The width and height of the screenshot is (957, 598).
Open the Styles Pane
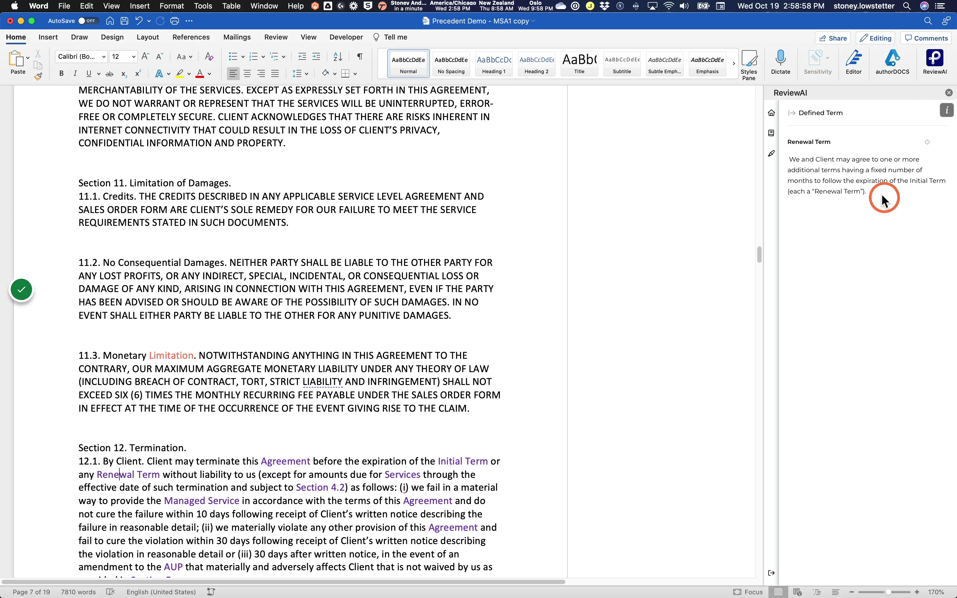coord(749,65)
